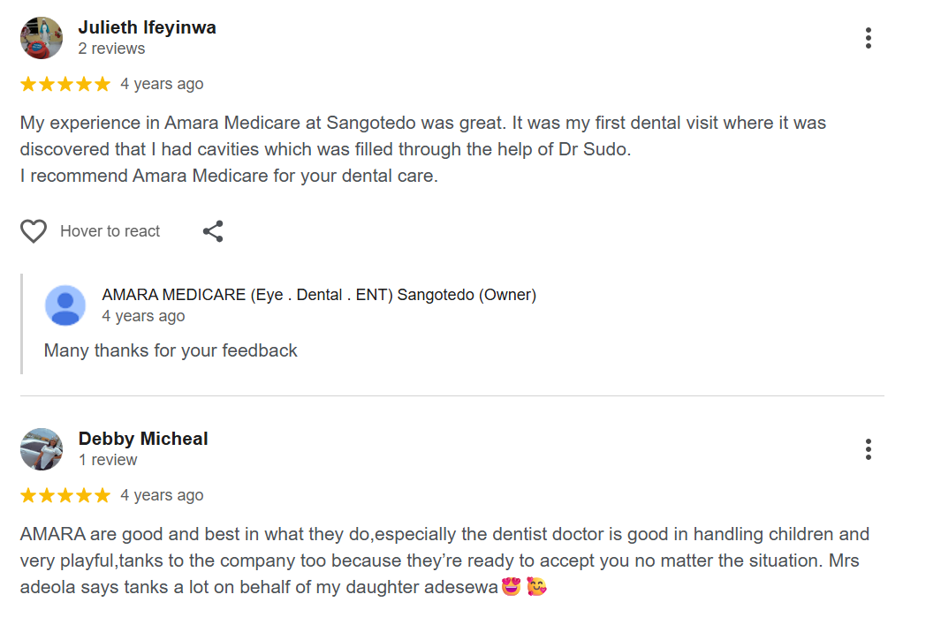Click "Hover to react" label

[x=110, y=231]
